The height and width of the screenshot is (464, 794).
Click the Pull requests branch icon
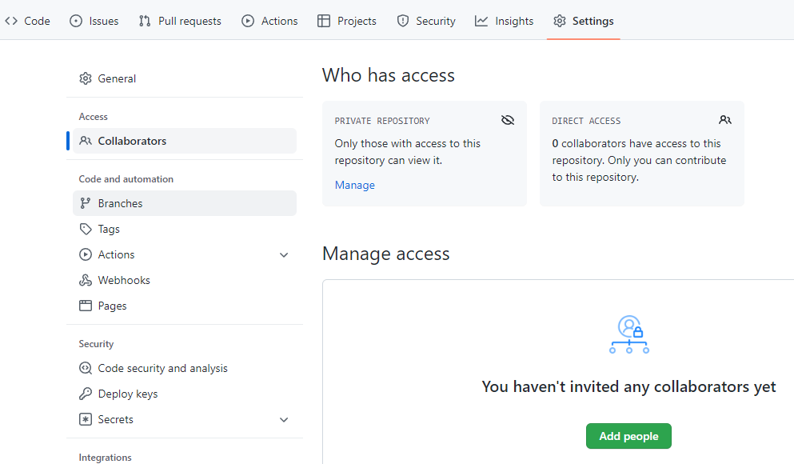pyautogui.click(x=145, y=21)
